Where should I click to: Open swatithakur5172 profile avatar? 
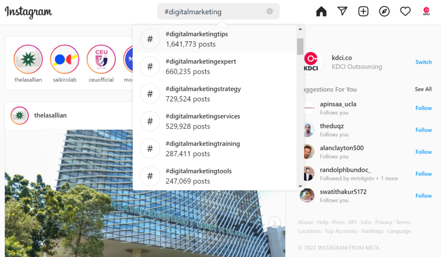tap(307, 196)
